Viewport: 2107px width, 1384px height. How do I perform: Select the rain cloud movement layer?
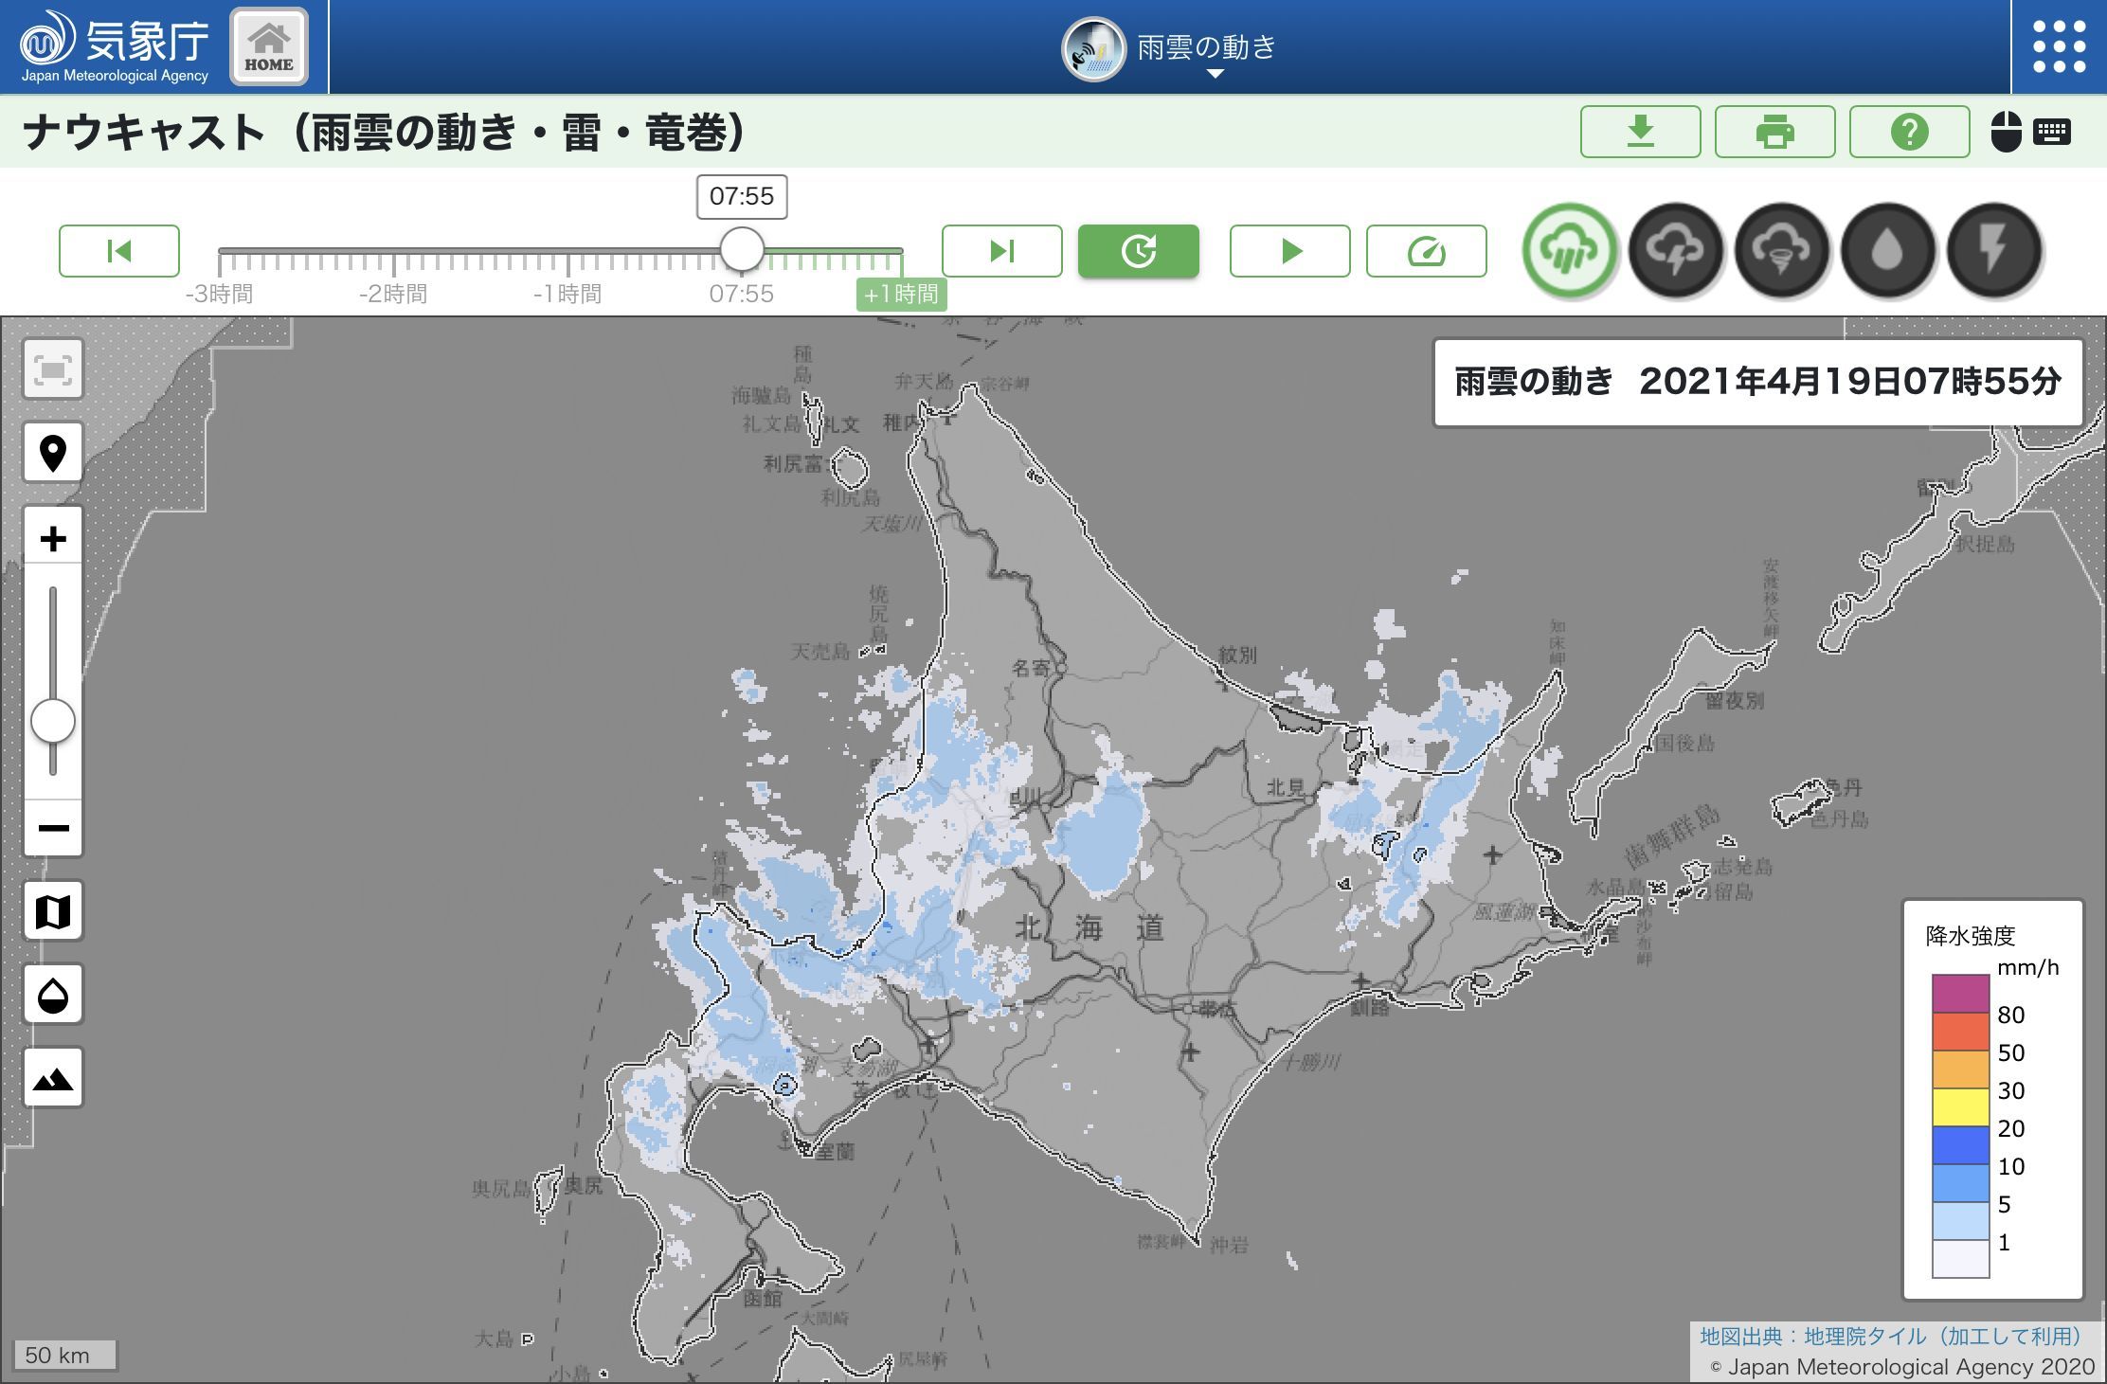coord(1569,250)
